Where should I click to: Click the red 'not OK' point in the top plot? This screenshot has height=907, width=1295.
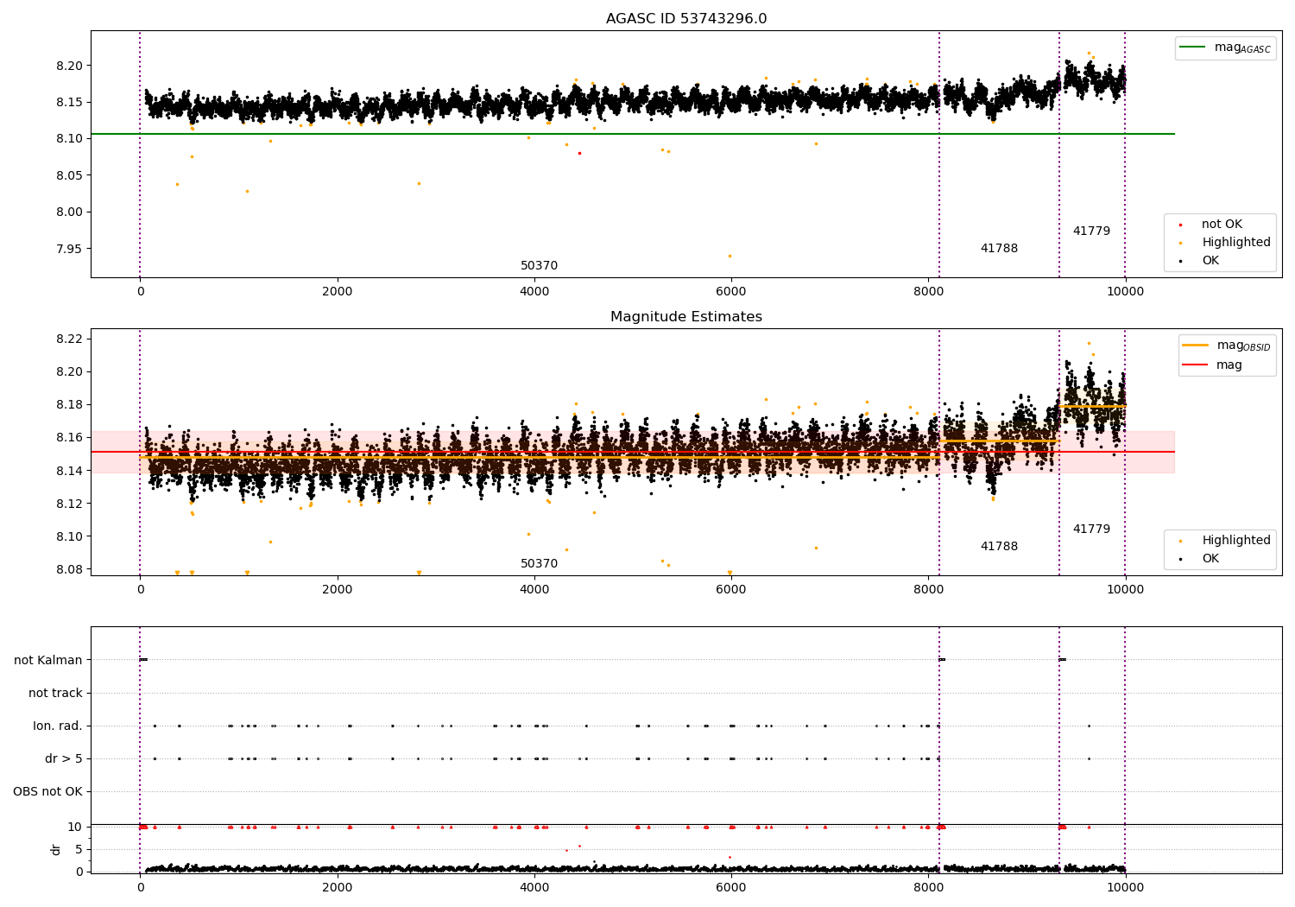point(579,153)
